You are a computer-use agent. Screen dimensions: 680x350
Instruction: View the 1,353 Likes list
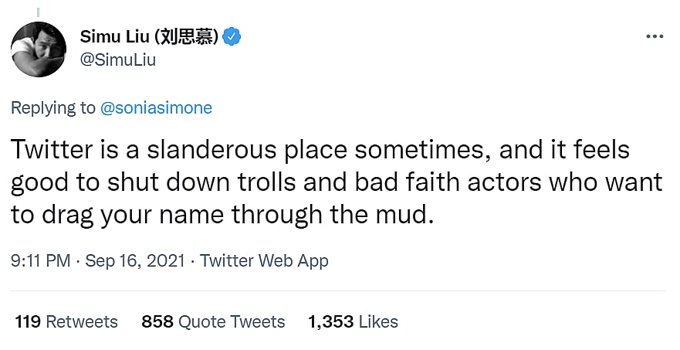(x=353, y=321)
